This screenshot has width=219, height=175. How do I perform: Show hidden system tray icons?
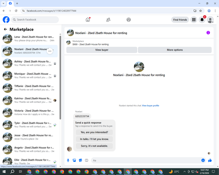184,171
